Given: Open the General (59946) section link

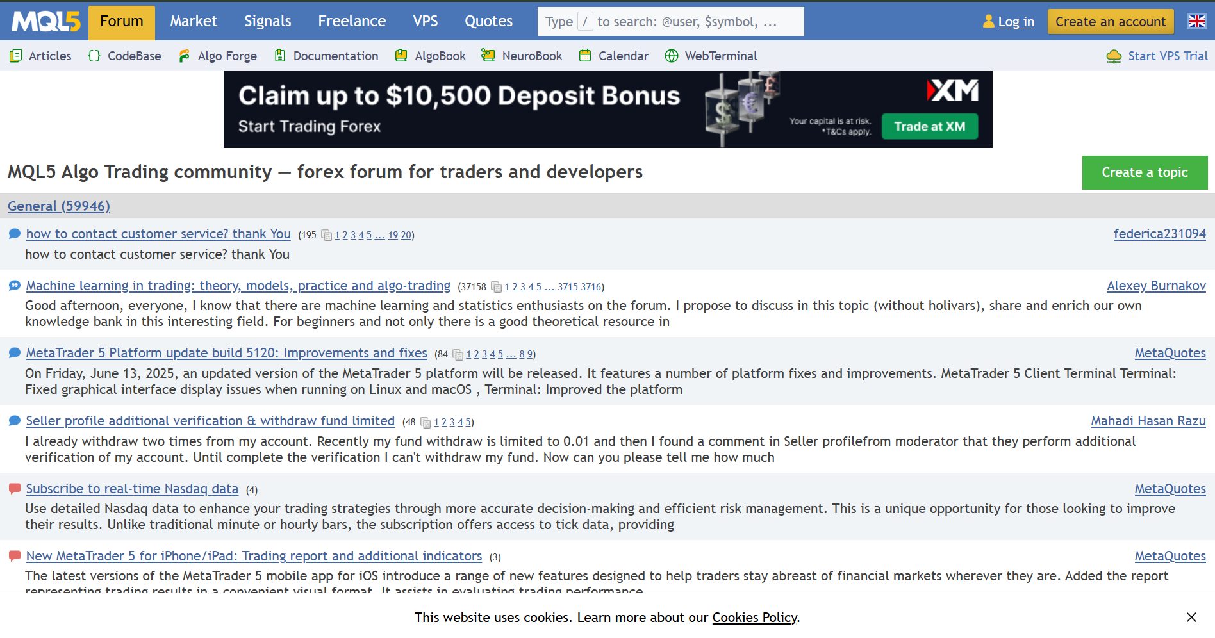Looking at the screenshot, I should pos(59,206).
